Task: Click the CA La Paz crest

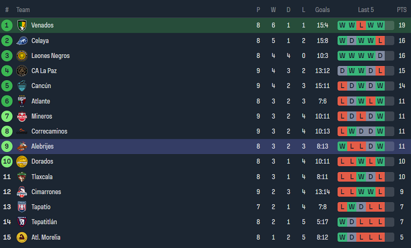Action: coord(22,71)
